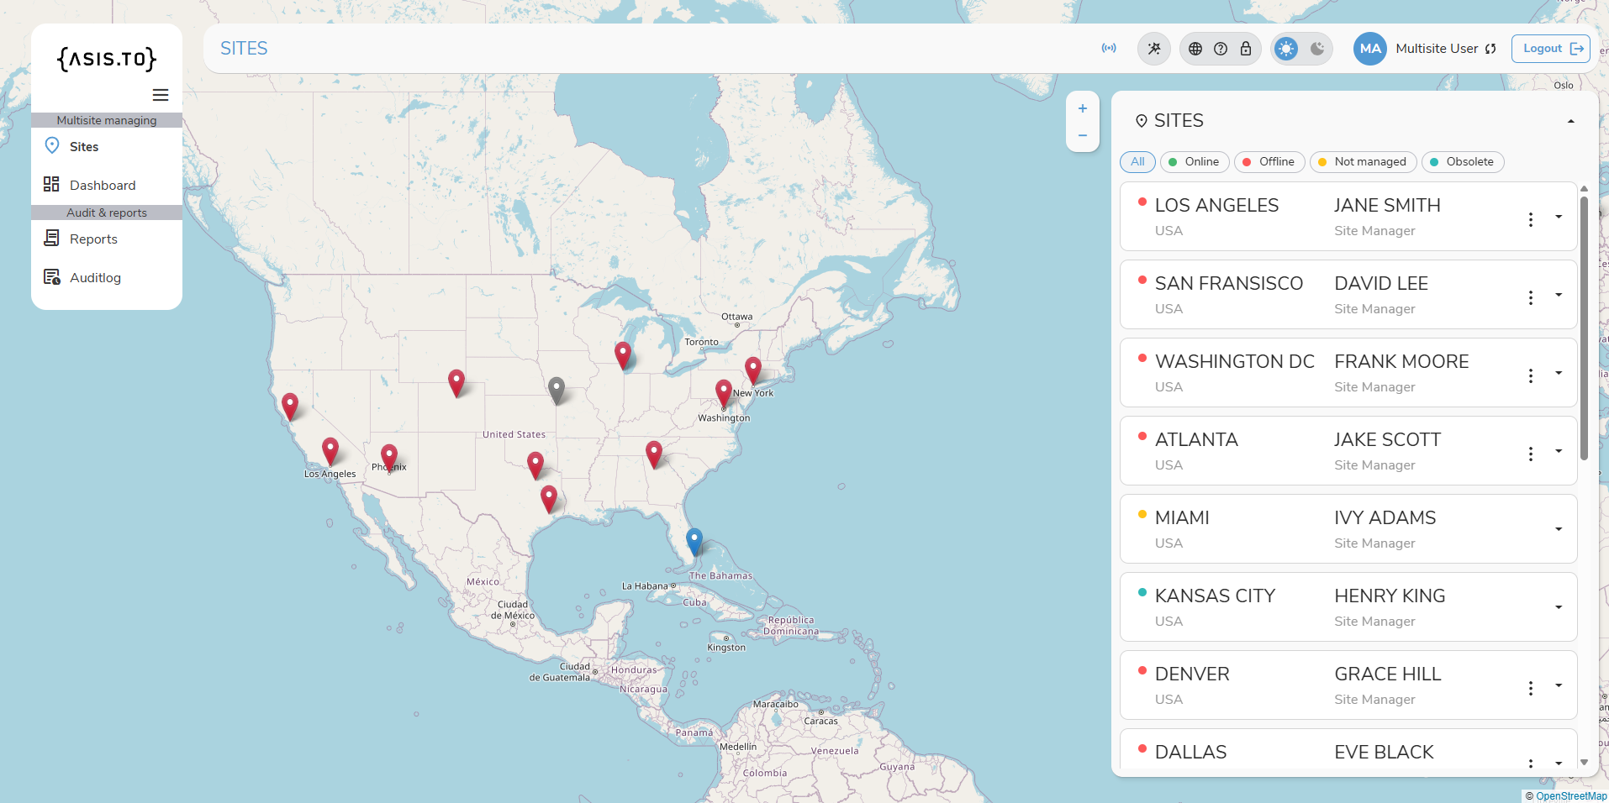Filter sites by Not managed status
The width and height of the screenshot is (1609, 803).
pyautogui.click(x=1363, y=162)
